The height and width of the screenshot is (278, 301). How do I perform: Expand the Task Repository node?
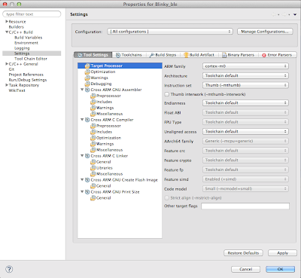tap(7, 85)
